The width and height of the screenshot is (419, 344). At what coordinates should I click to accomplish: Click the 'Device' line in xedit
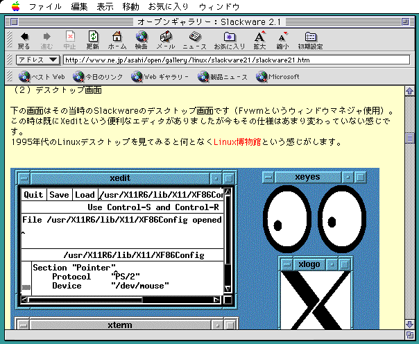point(110,286)
